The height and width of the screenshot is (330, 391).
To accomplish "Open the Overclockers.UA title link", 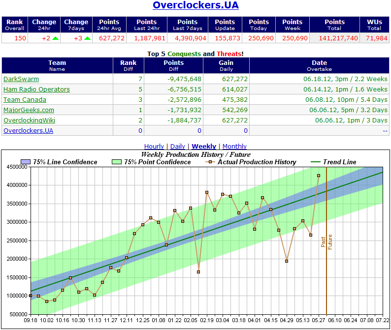I will 195,5.
